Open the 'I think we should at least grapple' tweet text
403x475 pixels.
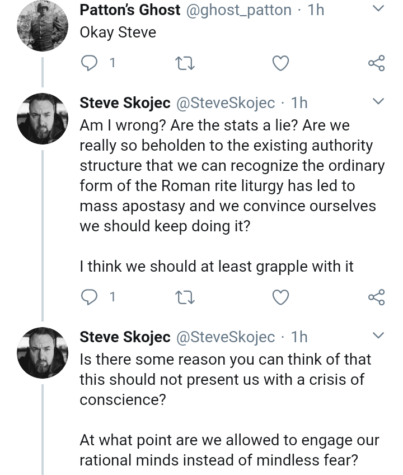pyautogui.click(x=217, y=267)
